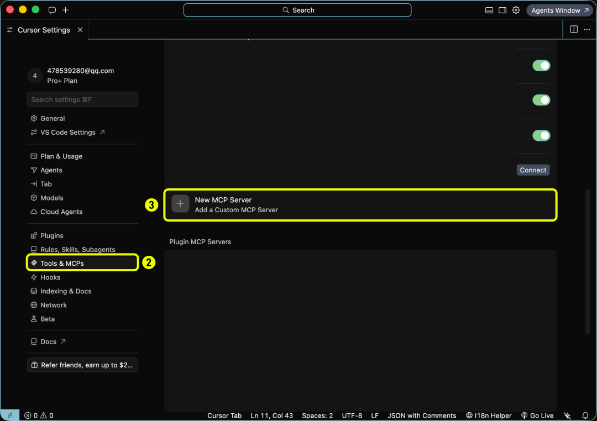
Task: Click the plus icon in title bar
Action: click(x=65, y=10)
